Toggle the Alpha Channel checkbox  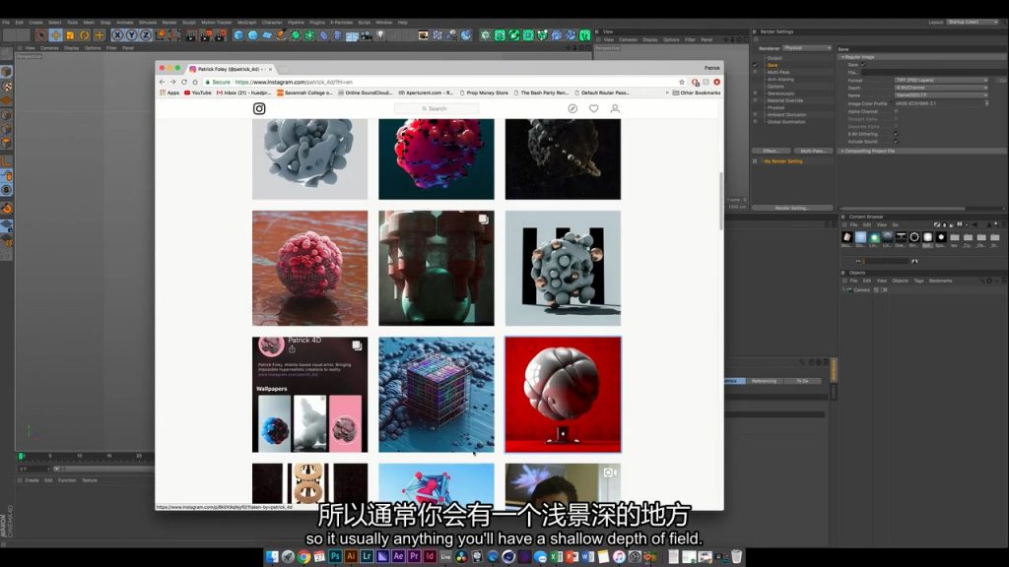coord(895,111)
